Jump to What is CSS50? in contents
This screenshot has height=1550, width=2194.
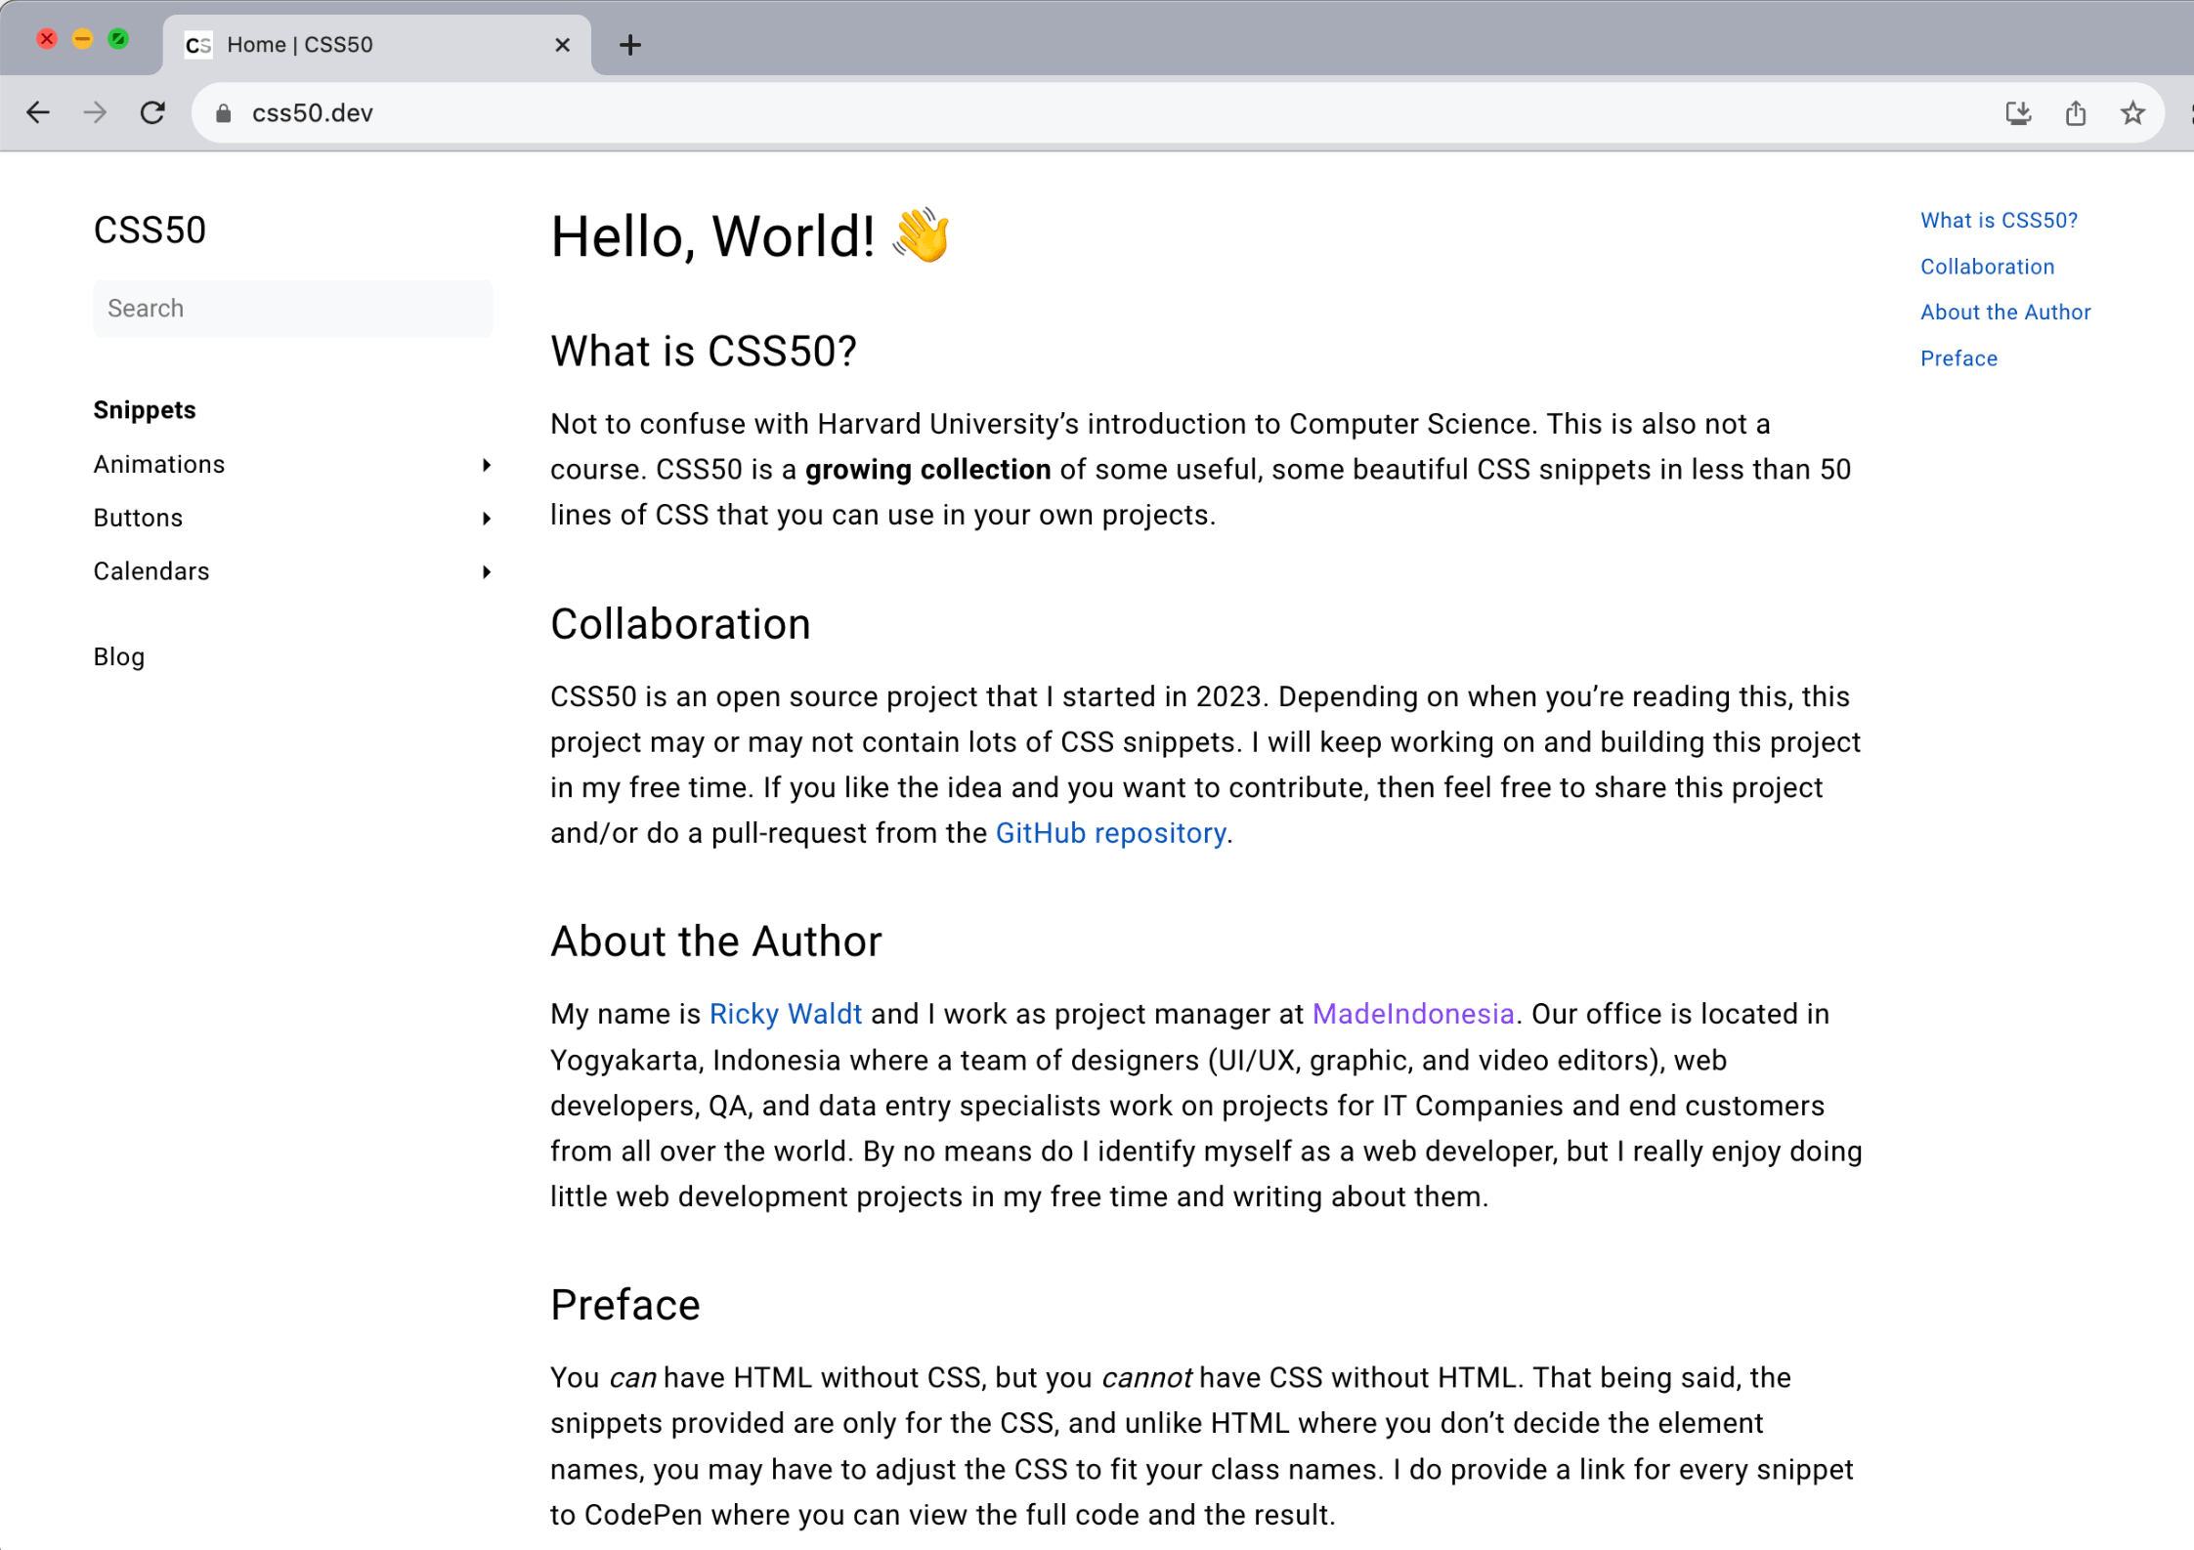pos(1999,221)
